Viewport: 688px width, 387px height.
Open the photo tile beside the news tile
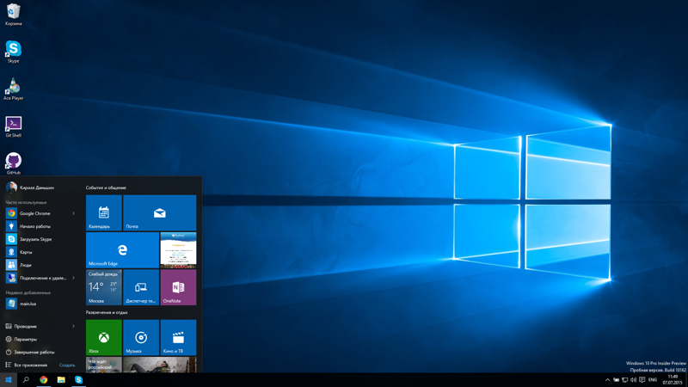(x=160, y=365)
